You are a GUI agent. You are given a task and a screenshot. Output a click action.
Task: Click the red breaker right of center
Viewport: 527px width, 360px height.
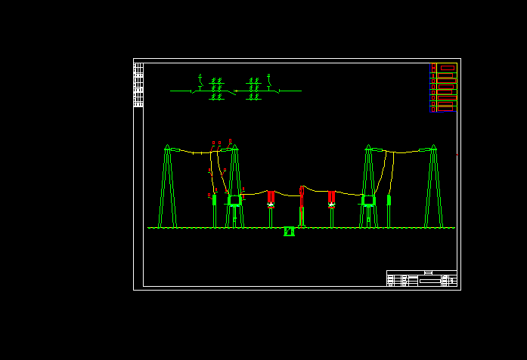tap(332, 200)
